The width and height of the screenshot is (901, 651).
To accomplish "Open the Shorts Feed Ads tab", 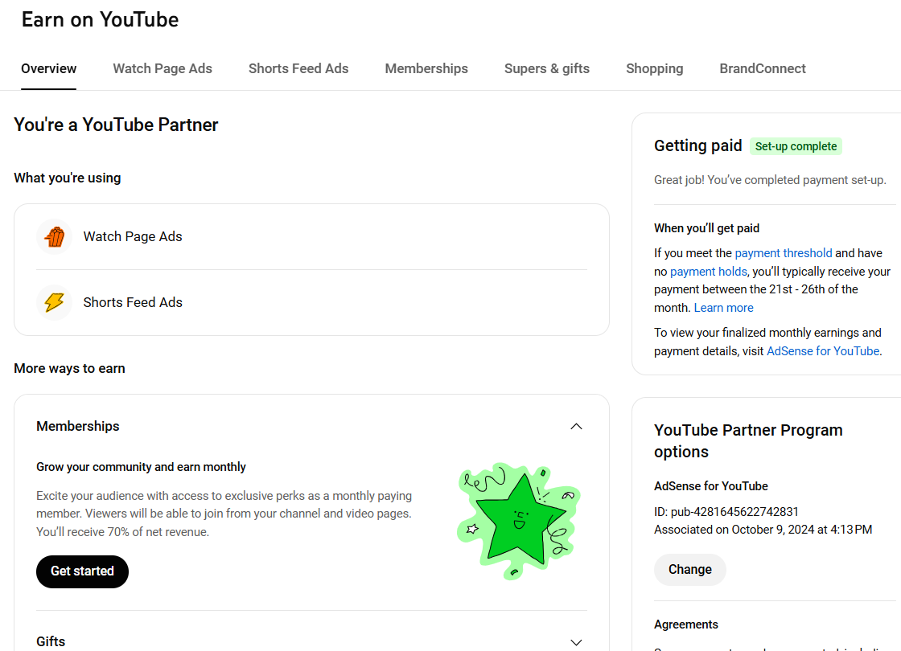I will click(298, 68).
